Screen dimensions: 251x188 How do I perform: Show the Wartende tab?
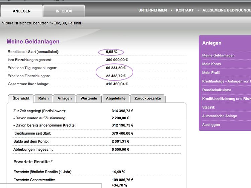click(89, 99)
